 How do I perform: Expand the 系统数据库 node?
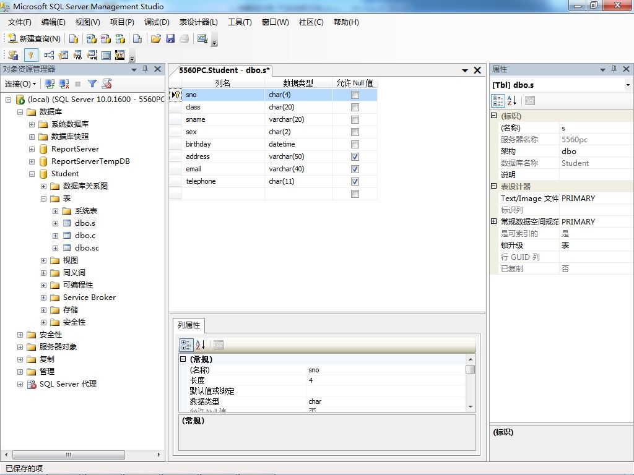[32, 124]
